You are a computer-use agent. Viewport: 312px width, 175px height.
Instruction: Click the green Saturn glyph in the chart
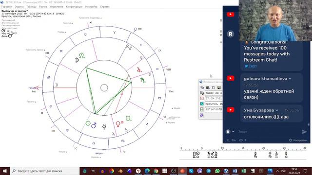143,80
